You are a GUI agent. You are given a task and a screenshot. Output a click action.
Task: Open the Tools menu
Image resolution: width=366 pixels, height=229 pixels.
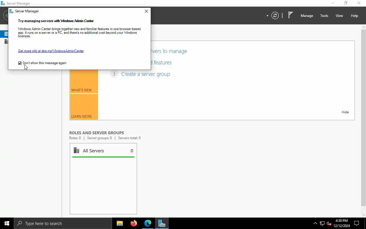[x=324, y=16]
